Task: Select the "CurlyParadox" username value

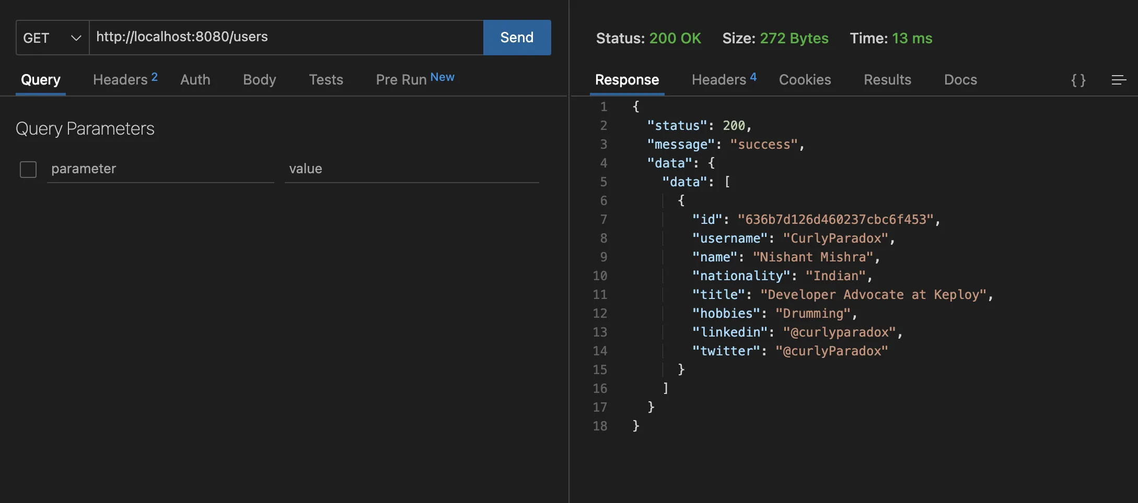Action: point(835,238)
